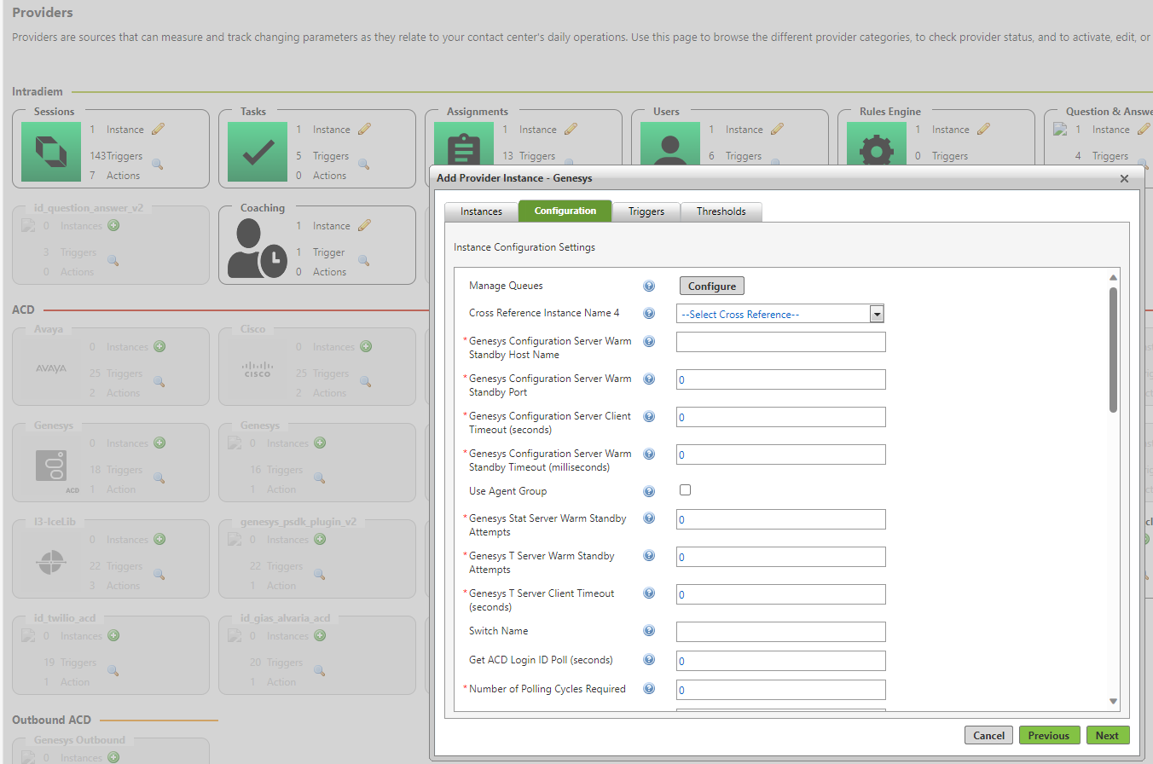Click the help icon beside Switch Name
Viewport: 1153px width, 764px height.
tap(649, 630)
